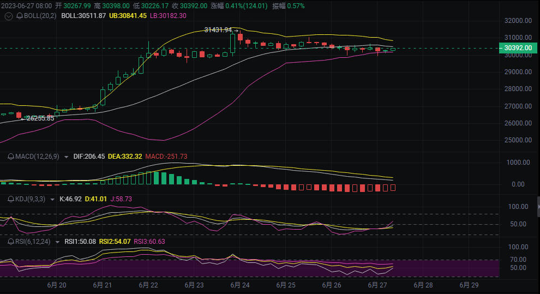540x294 pixels.
Task: Click the MACD:-251.73 value
Action: [x=166, y=157]
